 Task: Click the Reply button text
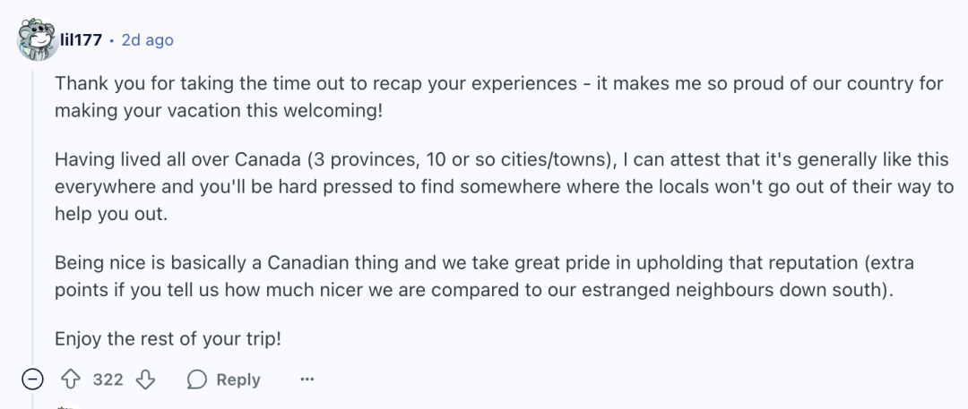pyautogui.click(x=238, y=380)
